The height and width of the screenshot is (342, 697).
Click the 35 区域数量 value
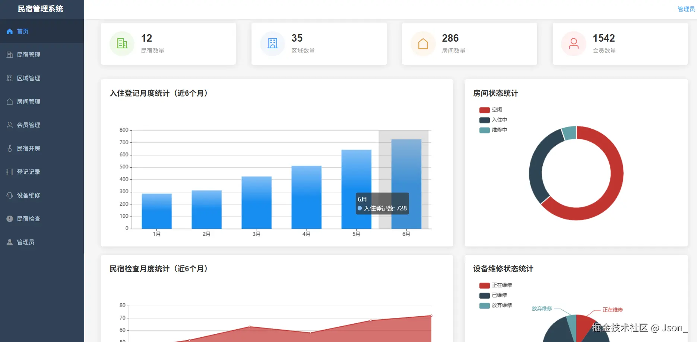tap(297, 38)
